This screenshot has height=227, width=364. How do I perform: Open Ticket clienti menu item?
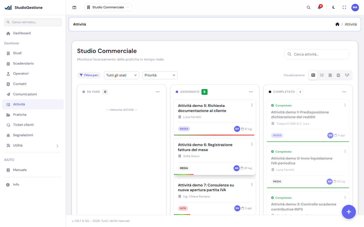pos(33,125)
